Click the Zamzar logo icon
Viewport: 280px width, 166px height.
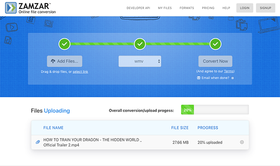11,8
